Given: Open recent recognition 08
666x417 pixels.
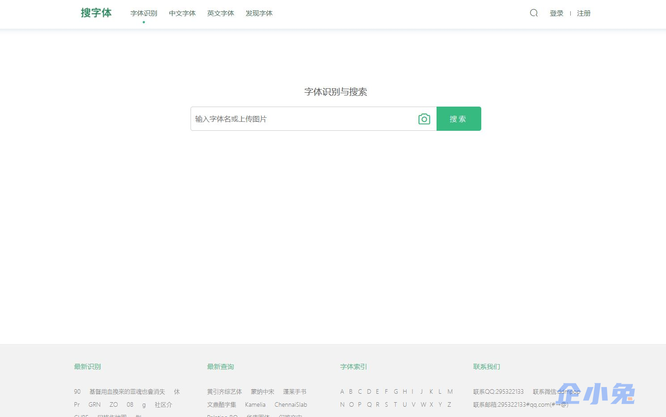Looking at the screenshot, I should pos(130,405).
